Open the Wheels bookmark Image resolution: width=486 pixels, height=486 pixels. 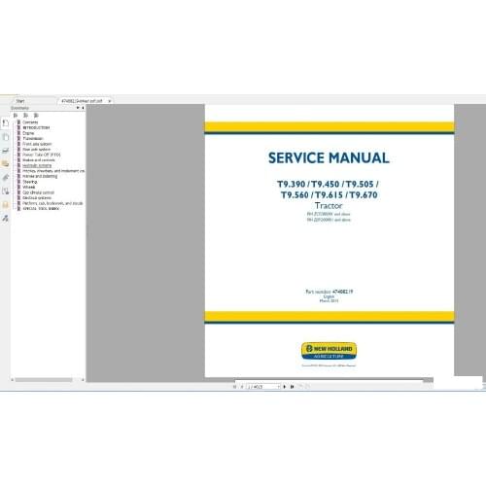[29, 187]
